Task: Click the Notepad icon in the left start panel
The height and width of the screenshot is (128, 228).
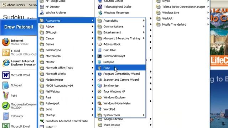Action: pos(6,85)
